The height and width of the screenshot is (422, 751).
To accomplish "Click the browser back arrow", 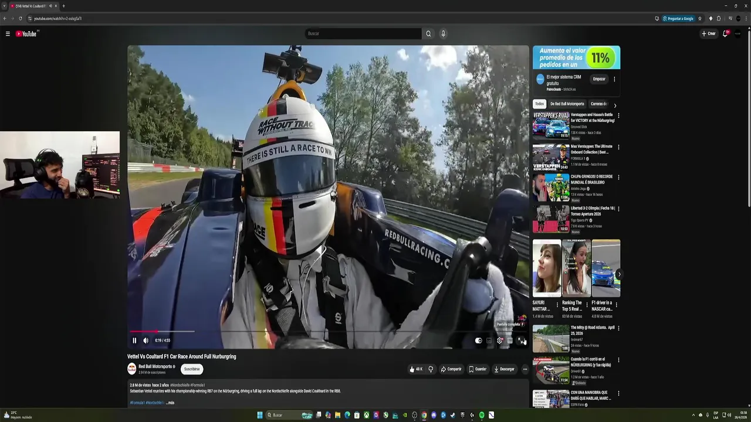I will click(x=5, y=18).
